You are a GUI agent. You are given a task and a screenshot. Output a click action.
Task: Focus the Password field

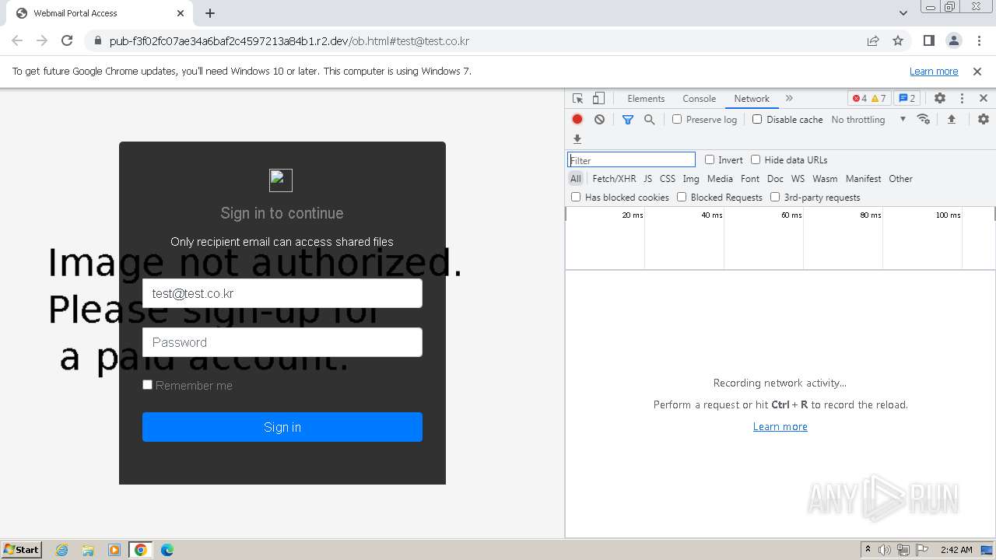(x=282, y=342)
